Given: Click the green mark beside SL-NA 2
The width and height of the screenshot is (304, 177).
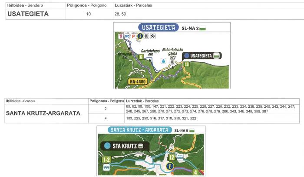Looking at the screenshot, I should click(x=203, y=29).
